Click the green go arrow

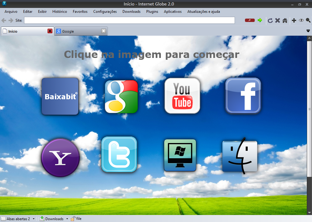point(260,20)
